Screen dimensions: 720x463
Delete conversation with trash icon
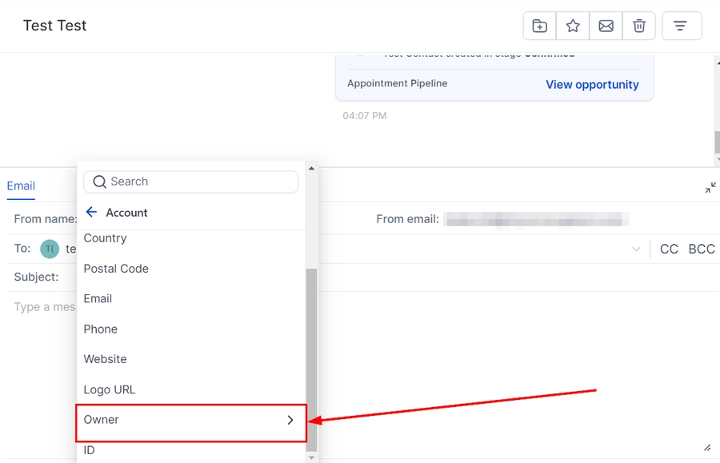(639, 26)
